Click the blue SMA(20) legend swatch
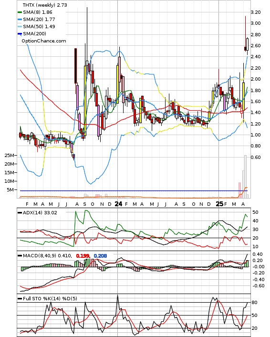The image size is (270, 337). coord(20,20)
